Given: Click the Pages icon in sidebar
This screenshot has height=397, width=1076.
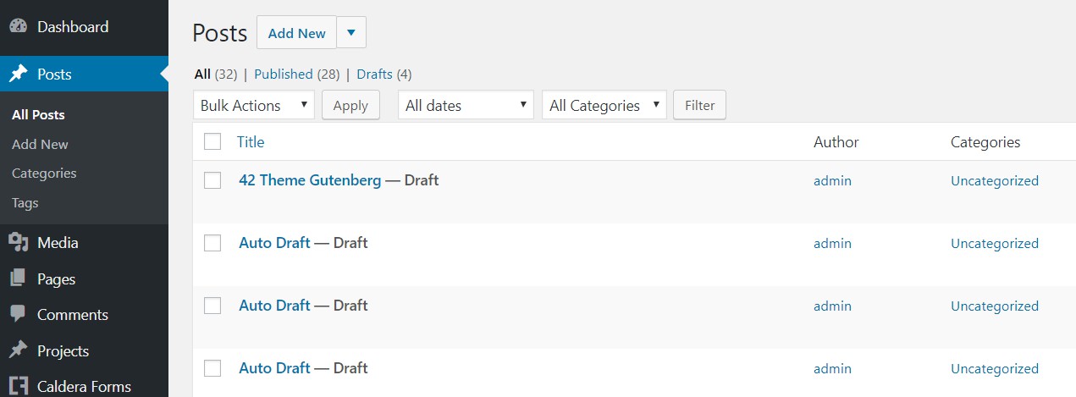Looking at the screenshot, I should [x=18, y=278].
